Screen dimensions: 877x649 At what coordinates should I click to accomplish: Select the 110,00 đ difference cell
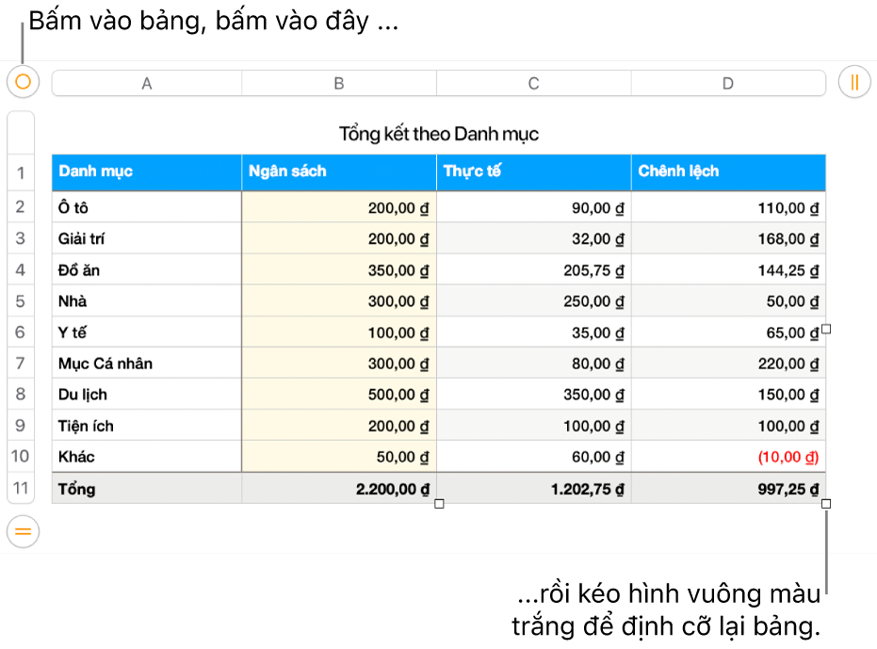pos(728,207)
